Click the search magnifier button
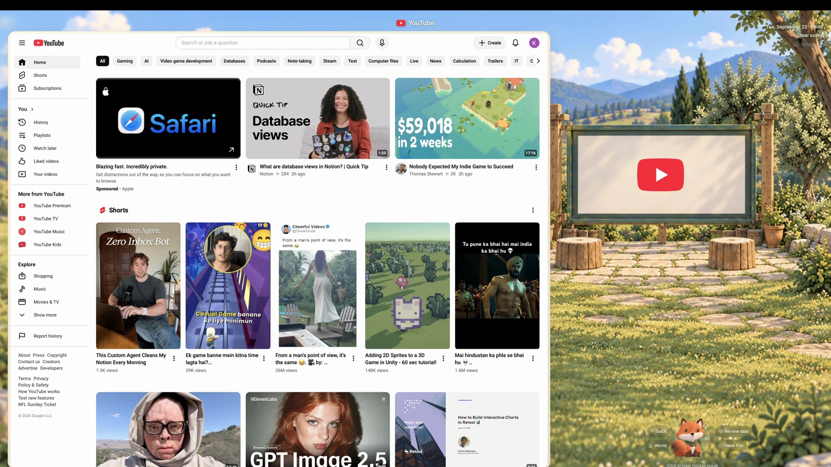831x467 pixels. (x=360, y=43)
